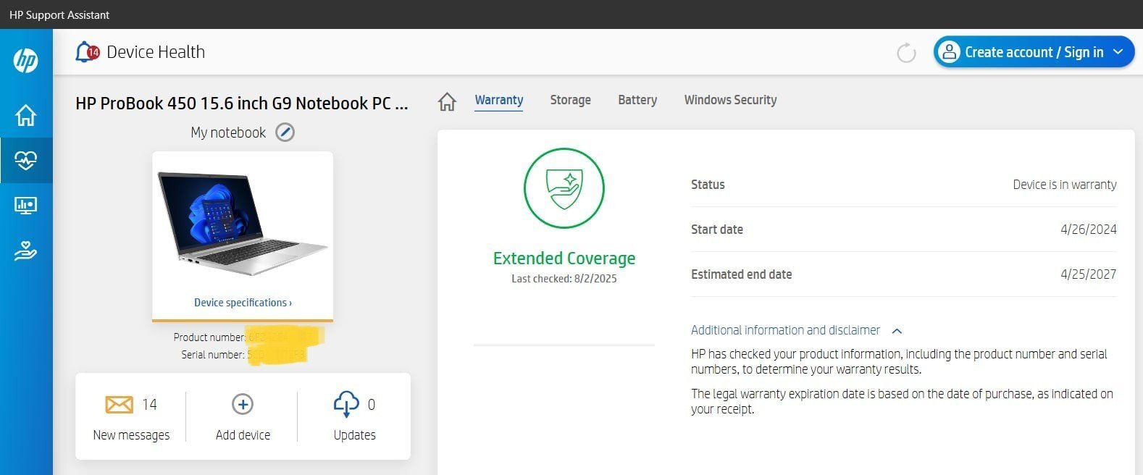Switch to the Warranty tab

[499, 100]
